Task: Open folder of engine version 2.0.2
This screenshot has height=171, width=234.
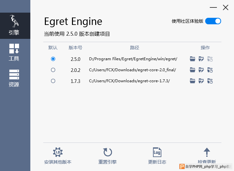Action: 192,70
